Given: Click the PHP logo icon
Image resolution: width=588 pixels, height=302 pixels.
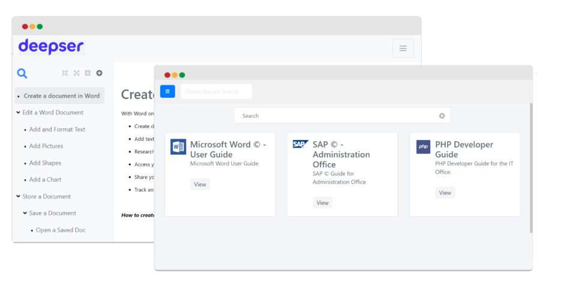Looking at the screenshot, I should click(424, 146).
